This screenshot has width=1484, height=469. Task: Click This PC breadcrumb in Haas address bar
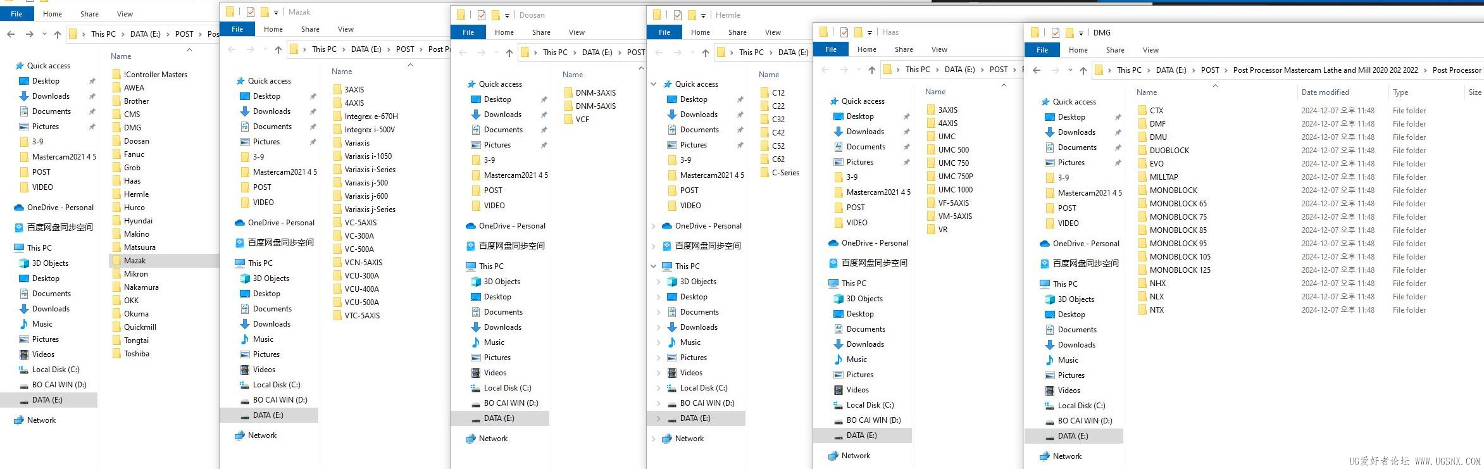(918, 70)
